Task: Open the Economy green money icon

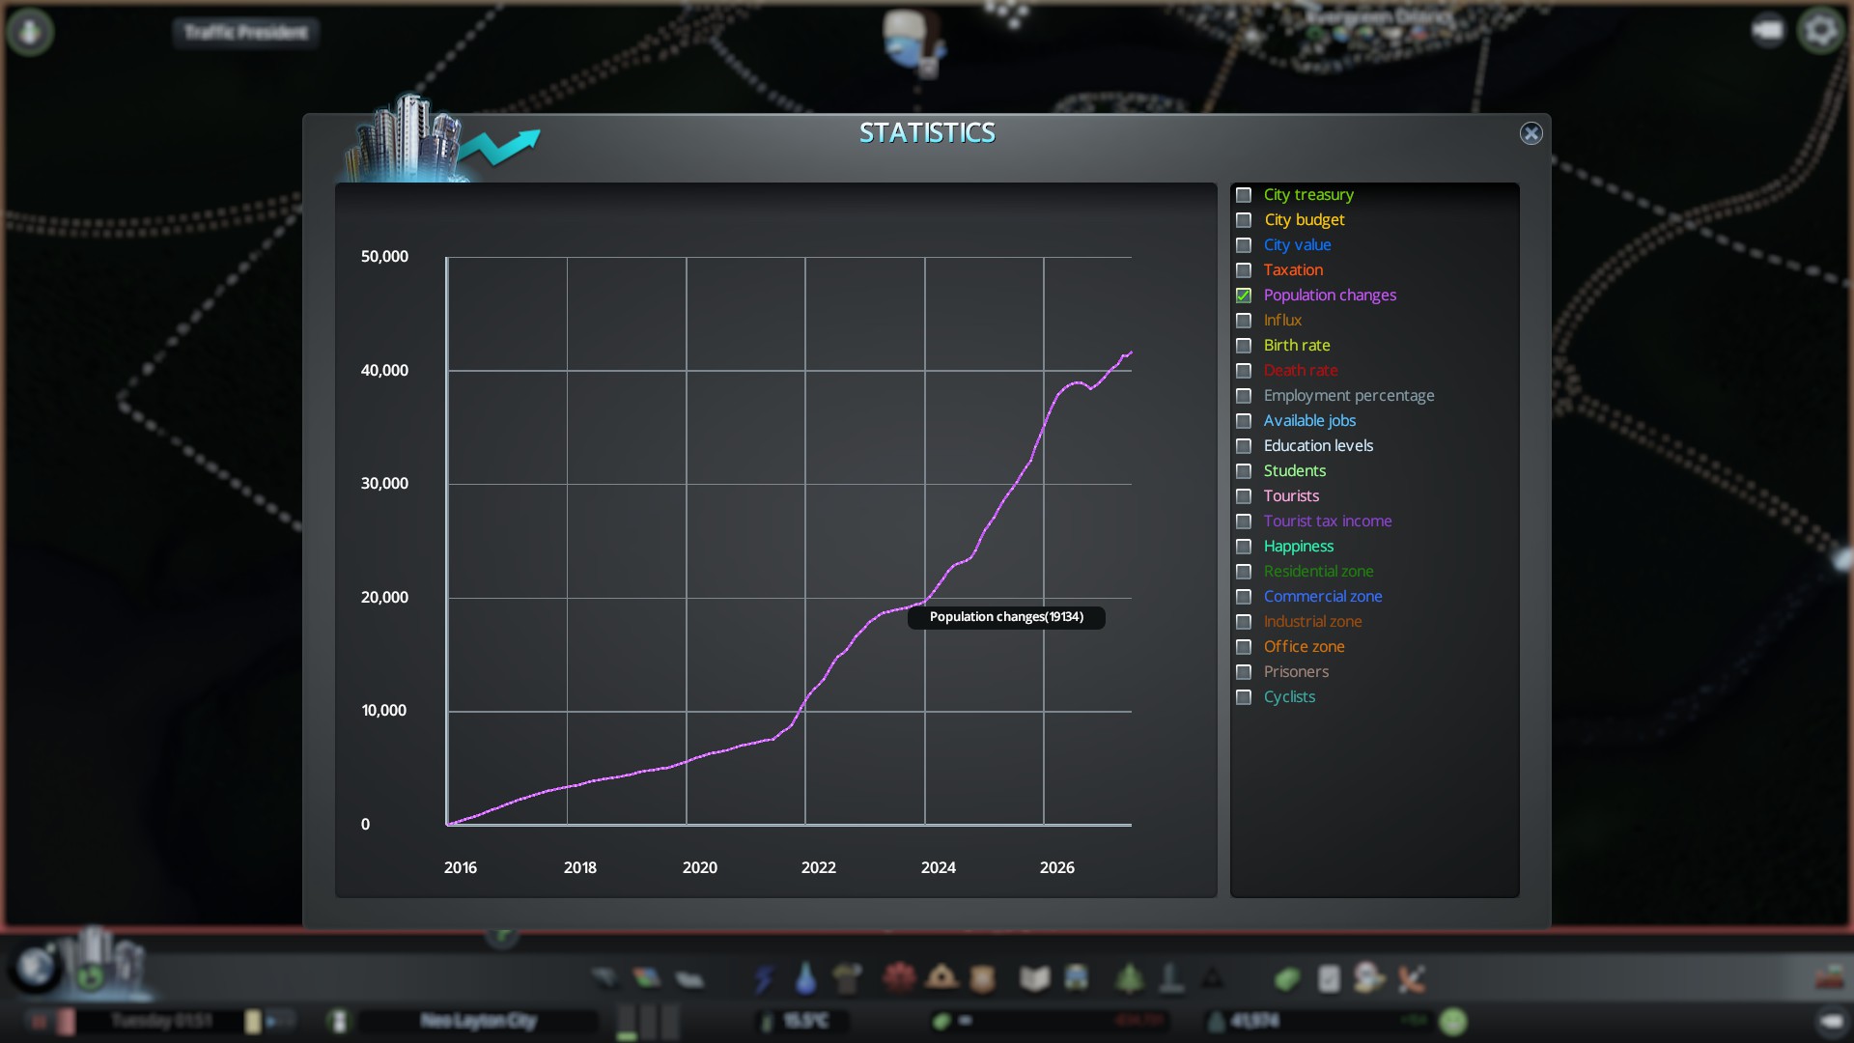Action: pyautogui.click(x=1286, y=978)
